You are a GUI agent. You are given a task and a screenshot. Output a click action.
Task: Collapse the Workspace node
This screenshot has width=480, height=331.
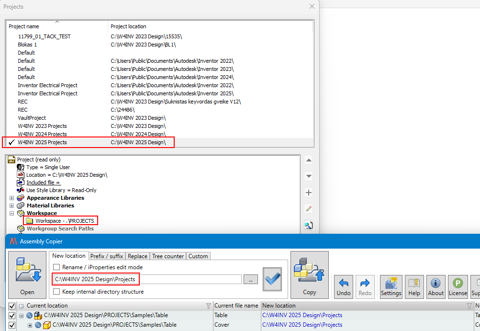click(x=11, y=213)
